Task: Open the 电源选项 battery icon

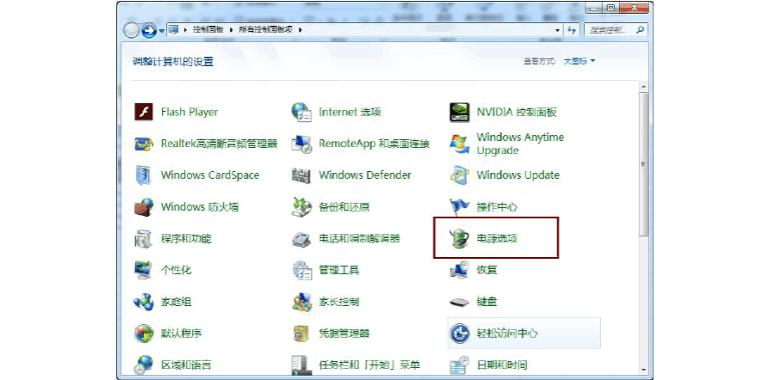Action: [460, 238]
